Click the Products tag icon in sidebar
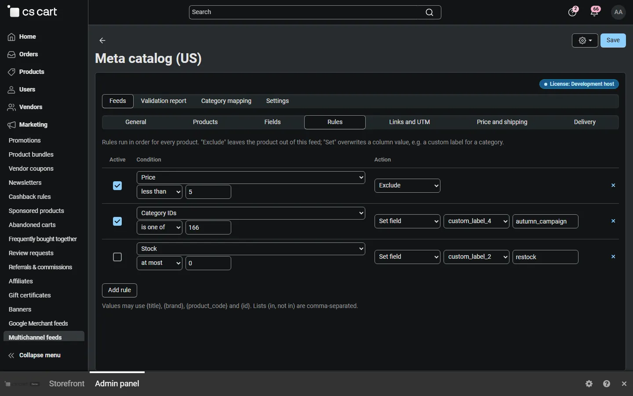Screen dimensions: 633x396 pyautogui.click(x=11, y=72)
